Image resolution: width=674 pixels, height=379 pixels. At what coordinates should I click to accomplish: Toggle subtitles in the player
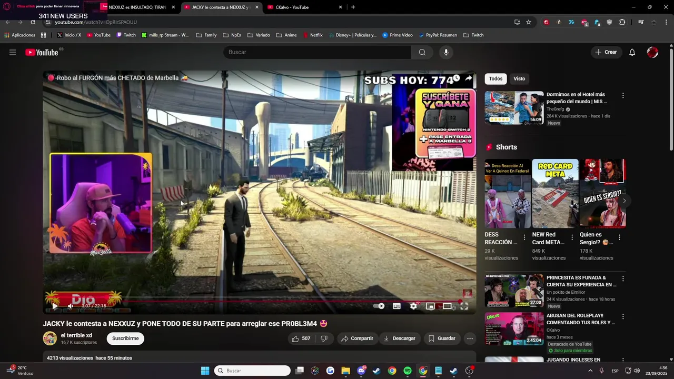coord(397,306)
